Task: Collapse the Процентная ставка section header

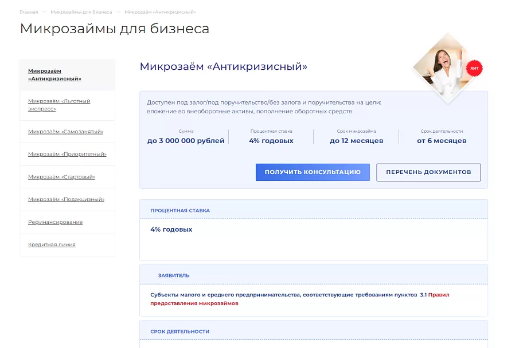Action: [314, 211]
